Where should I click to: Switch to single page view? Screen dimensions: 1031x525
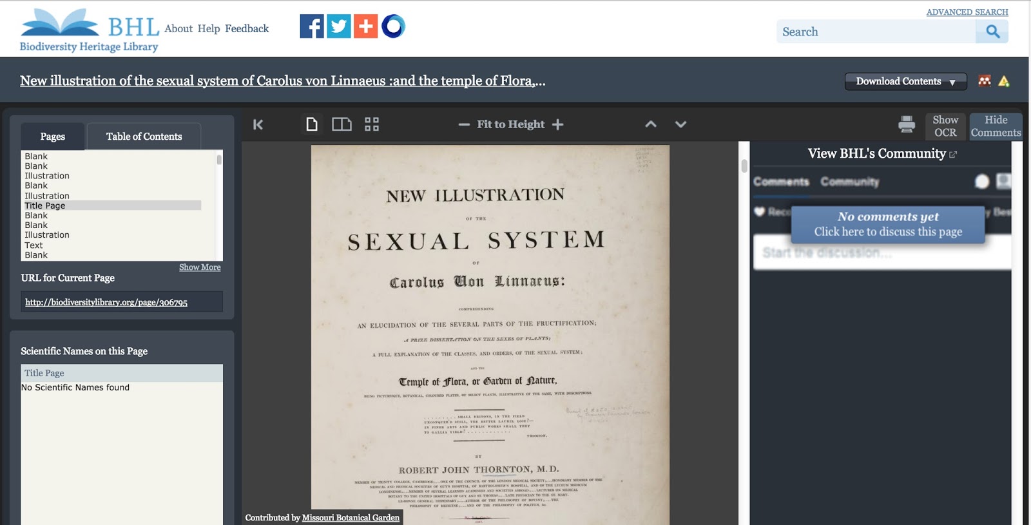[x=312, y=124]
